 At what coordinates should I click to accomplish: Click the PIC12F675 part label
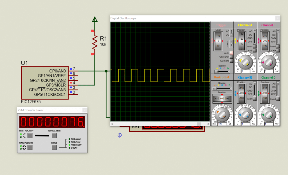tap(31, 102)
